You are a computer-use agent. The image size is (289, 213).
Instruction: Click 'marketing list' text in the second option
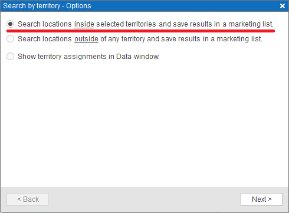[239, 39]
